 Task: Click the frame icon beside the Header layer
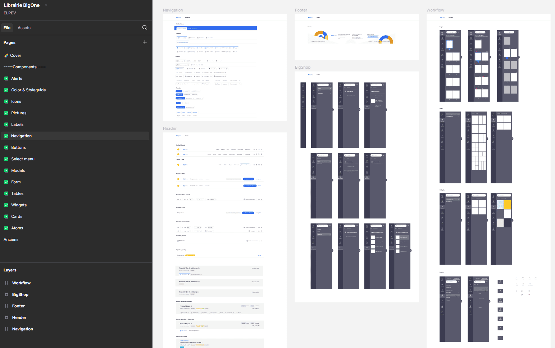(x=6, y=317)
